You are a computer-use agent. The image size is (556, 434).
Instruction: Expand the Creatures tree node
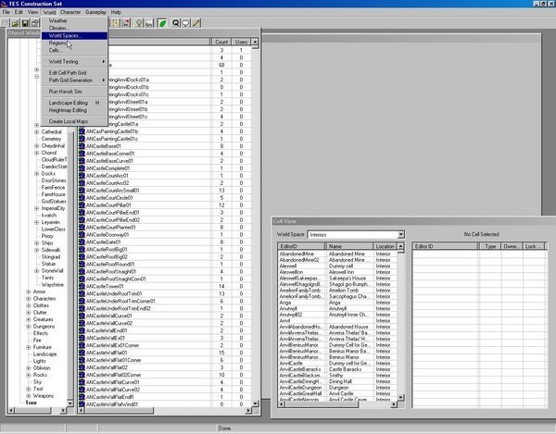tap(29, 319)
